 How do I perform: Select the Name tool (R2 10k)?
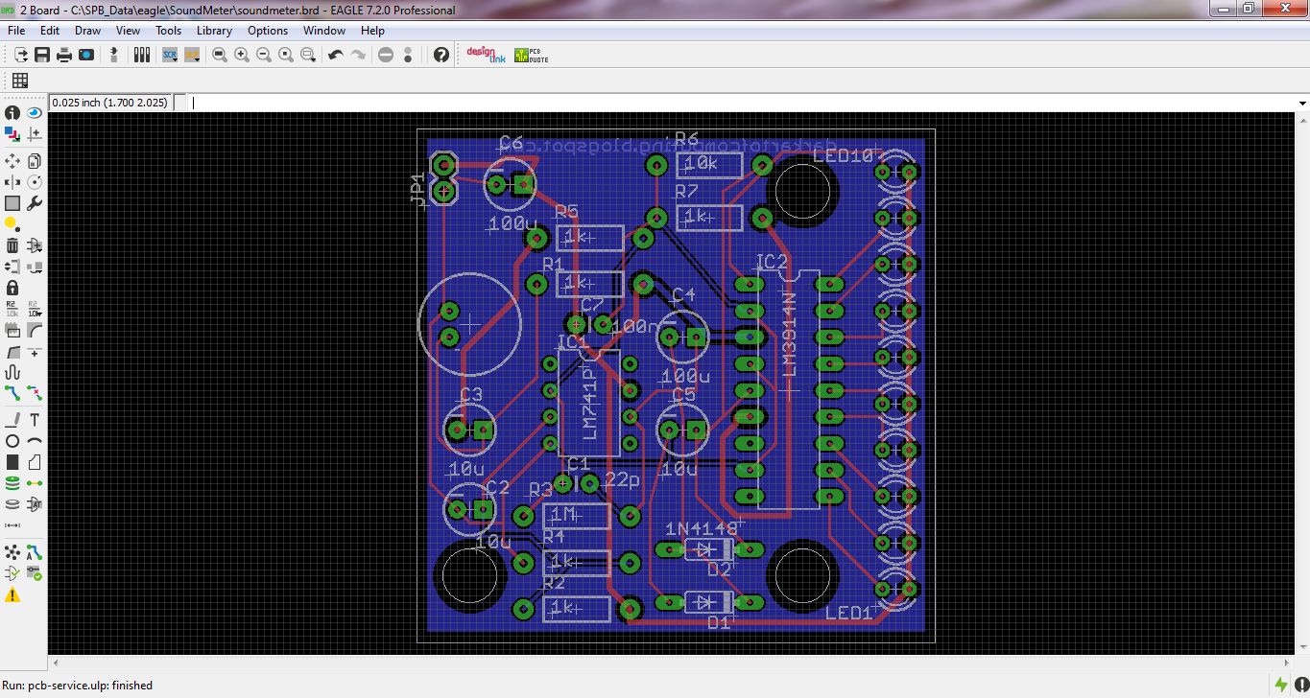click(12, 309)
